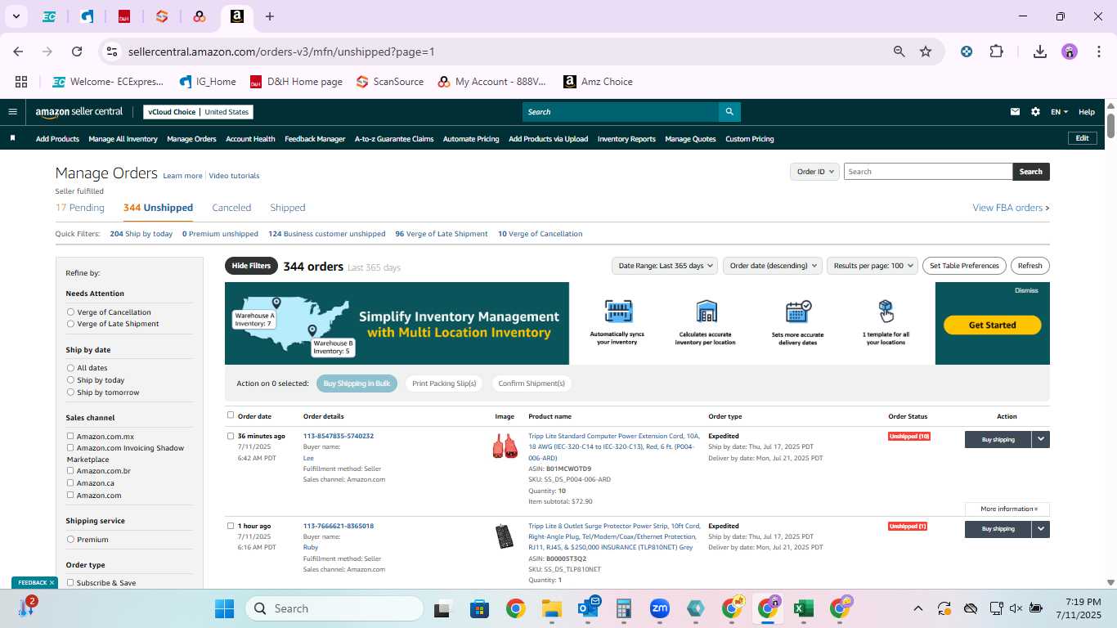Open the Chrome downloads icon
Image resolution: width=1117 pixels, height=628 pixels.
1039,52
